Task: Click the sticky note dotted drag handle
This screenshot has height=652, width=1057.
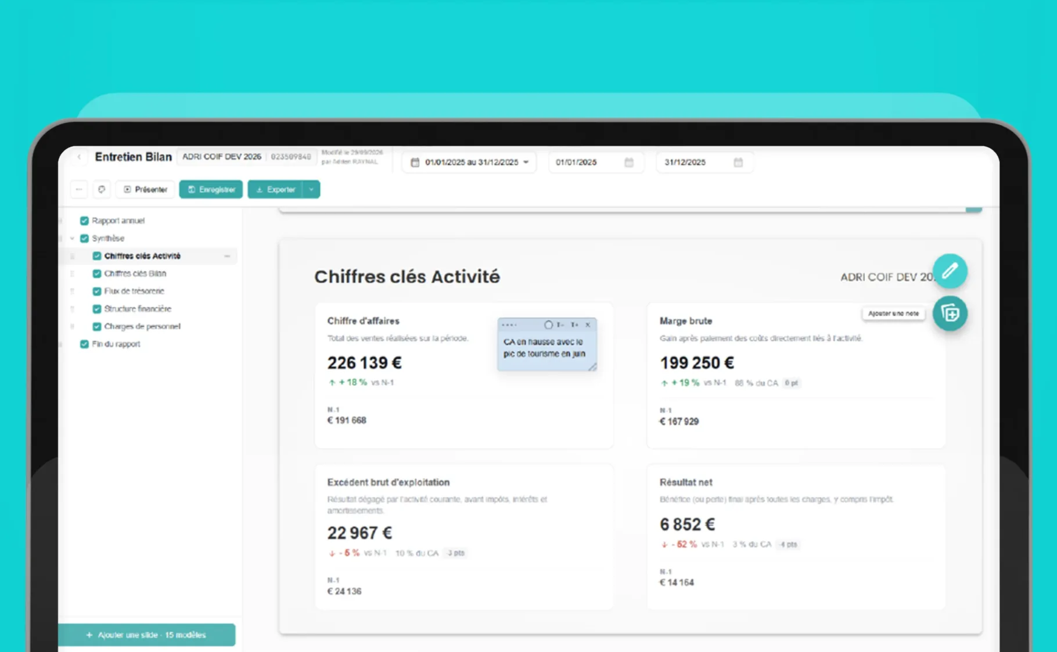Action: (509, 325)
